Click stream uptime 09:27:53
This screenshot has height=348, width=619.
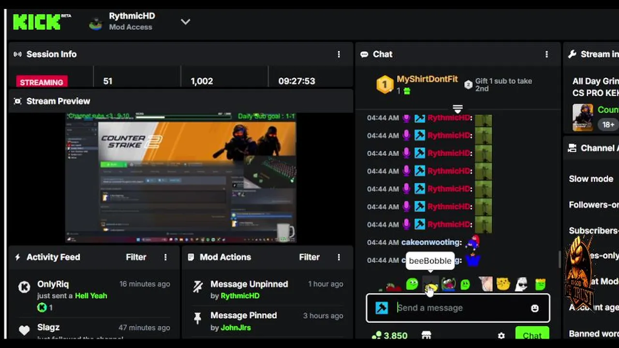tap(296, 81)
